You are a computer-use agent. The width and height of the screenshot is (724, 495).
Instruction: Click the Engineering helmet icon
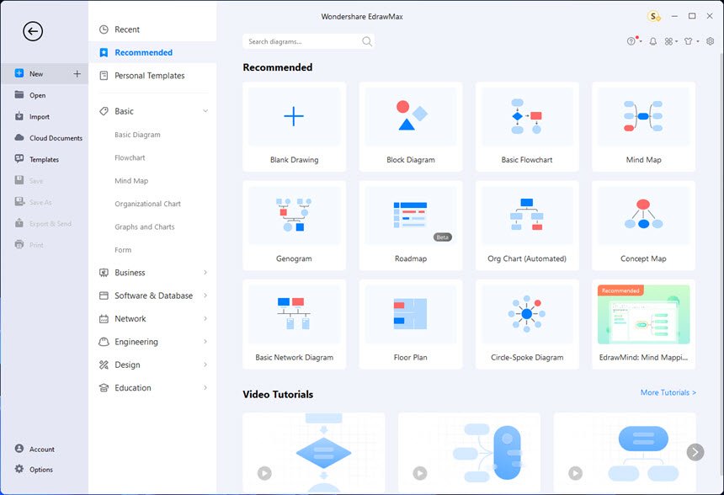(x=104, y=342)
